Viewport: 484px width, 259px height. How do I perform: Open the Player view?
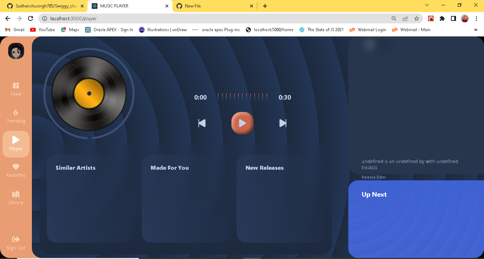(16, 144)
